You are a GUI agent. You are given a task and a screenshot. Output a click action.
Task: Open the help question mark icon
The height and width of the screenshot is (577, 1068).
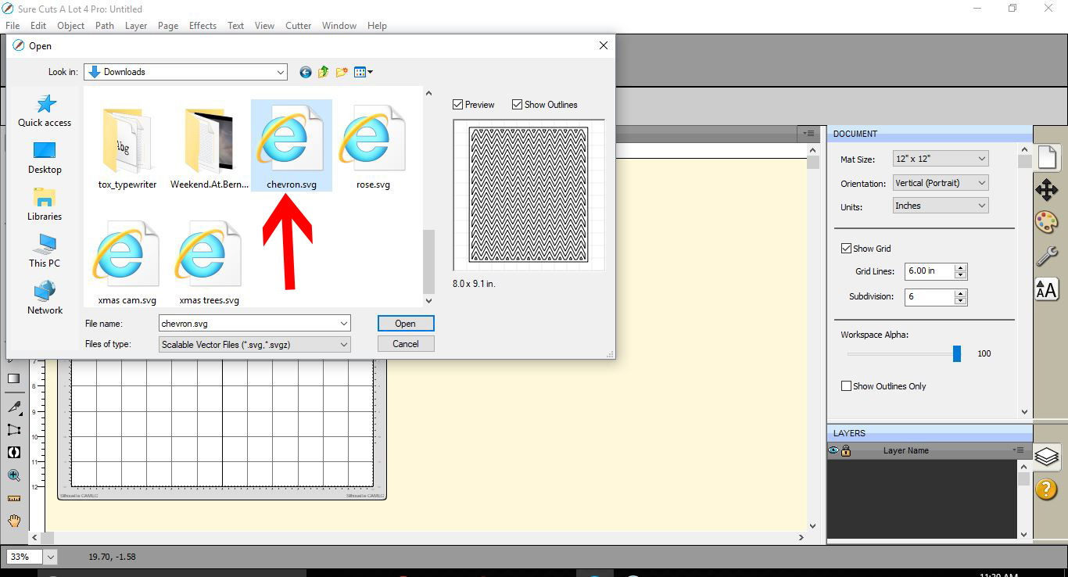pyautogui.click(x=1046, y=489)
